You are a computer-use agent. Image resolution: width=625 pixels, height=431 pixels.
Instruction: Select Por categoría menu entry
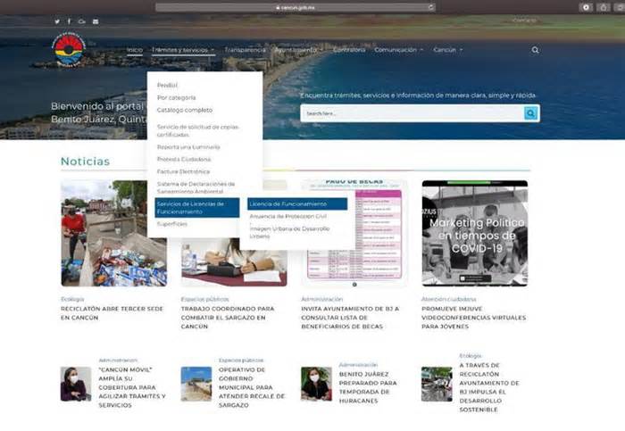click(176, 97)
